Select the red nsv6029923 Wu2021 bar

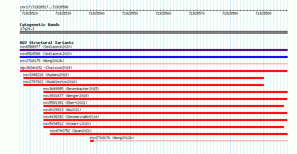click(x=166, y=113)
